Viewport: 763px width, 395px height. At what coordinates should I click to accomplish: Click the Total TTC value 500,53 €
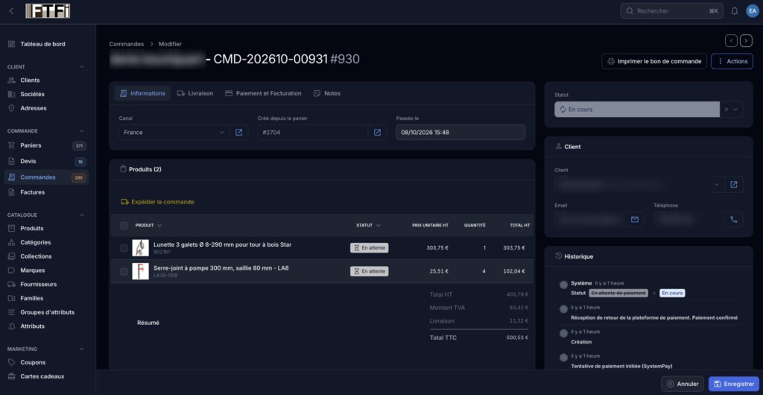click(517, 338)
